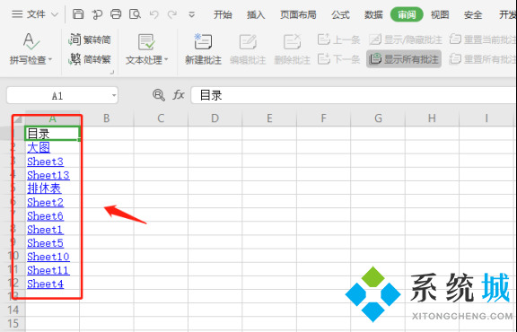Click the 编辑批注 icon

click(248, 42)
